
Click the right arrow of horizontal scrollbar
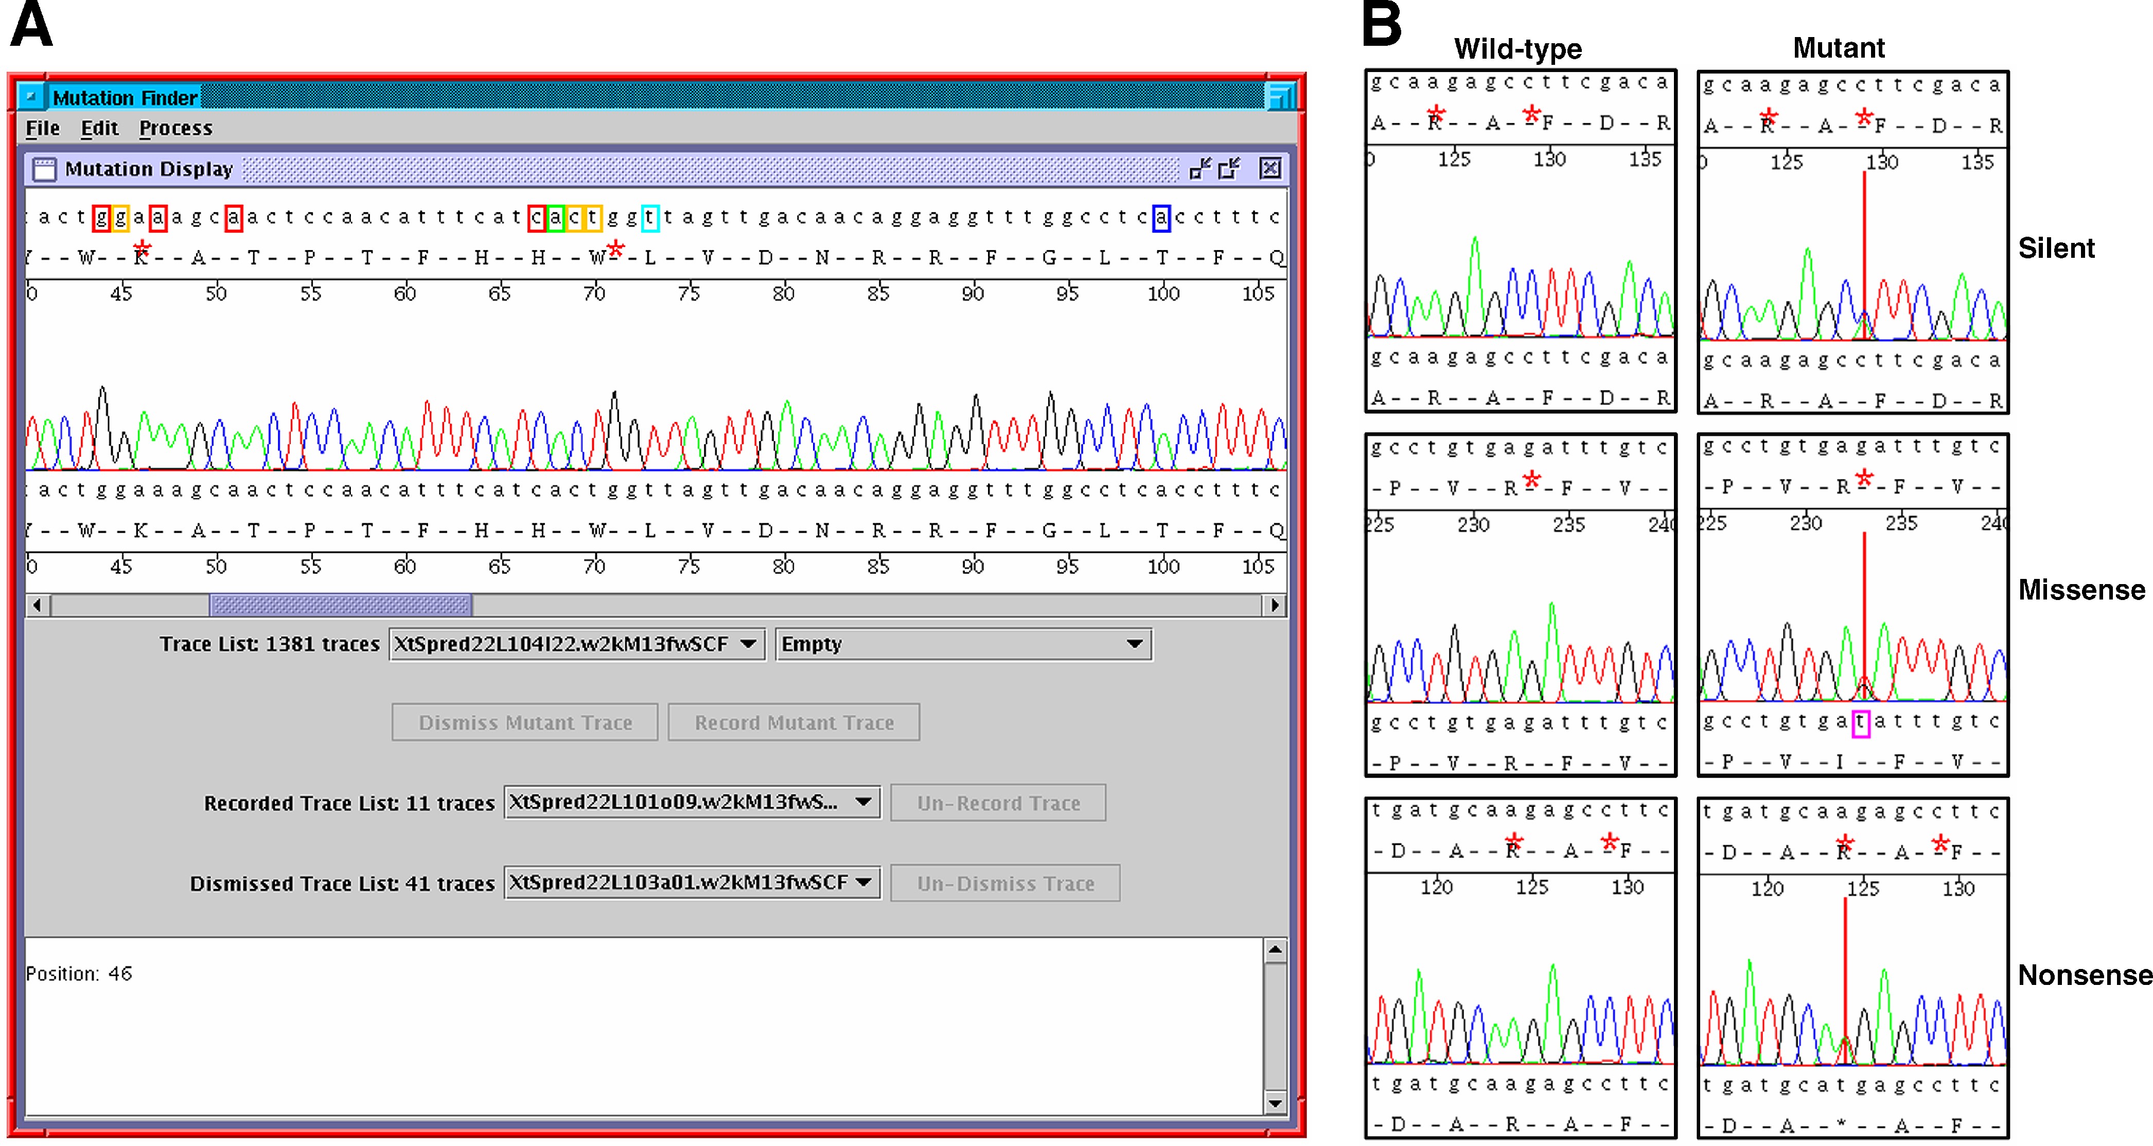(1274, 605)
